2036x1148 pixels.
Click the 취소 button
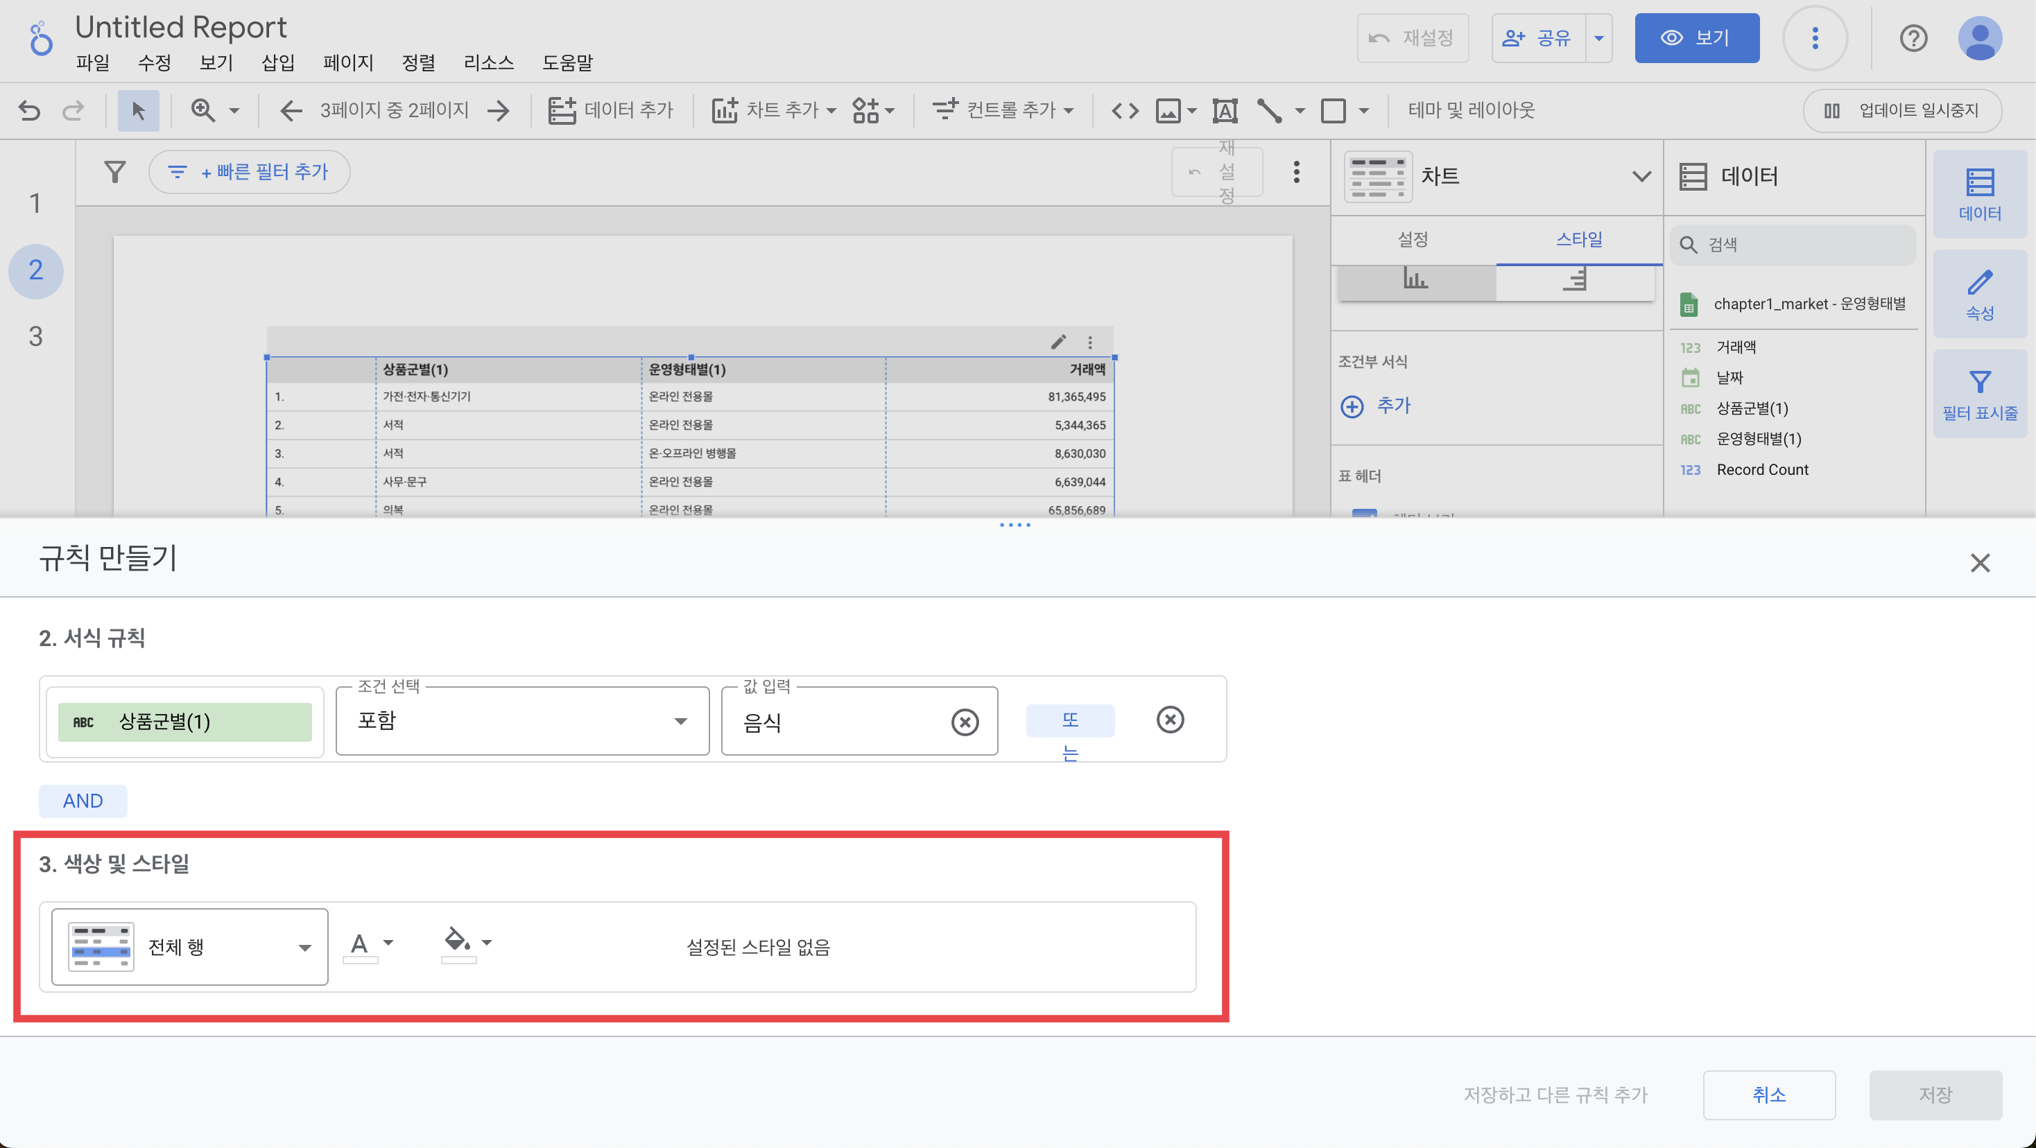tap(1768, 1094)
